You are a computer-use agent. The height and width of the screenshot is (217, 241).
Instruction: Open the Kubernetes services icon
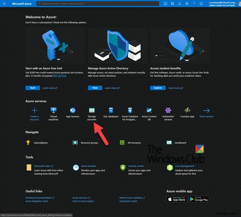tap(168, 110)
